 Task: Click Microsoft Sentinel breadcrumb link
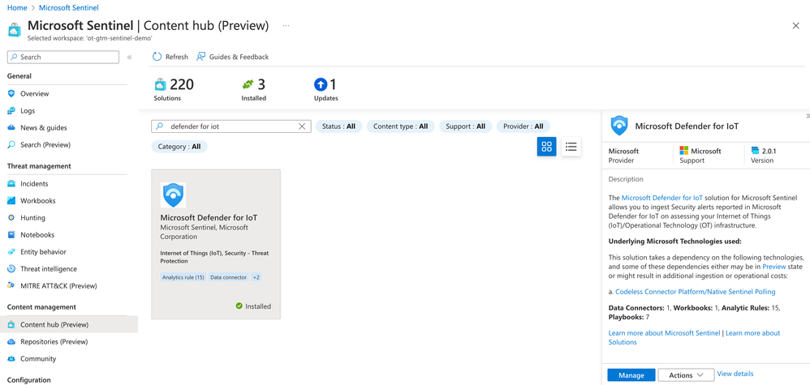point(69,8)
